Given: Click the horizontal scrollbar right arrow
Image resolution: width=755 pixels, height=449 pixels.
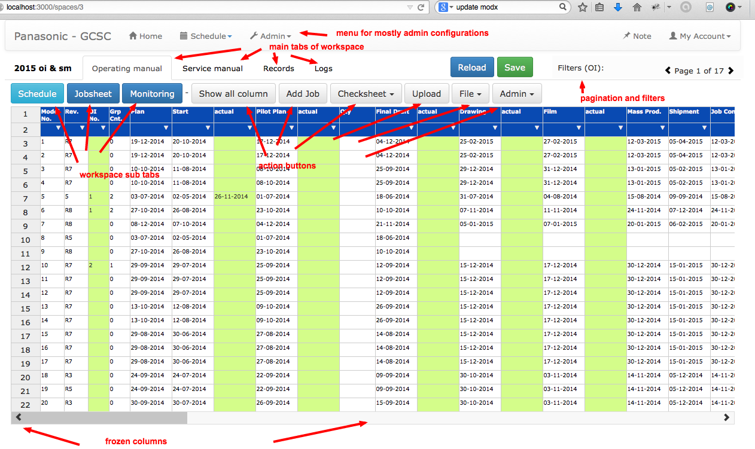Looking at the screenshot, I should pos(727,417).
